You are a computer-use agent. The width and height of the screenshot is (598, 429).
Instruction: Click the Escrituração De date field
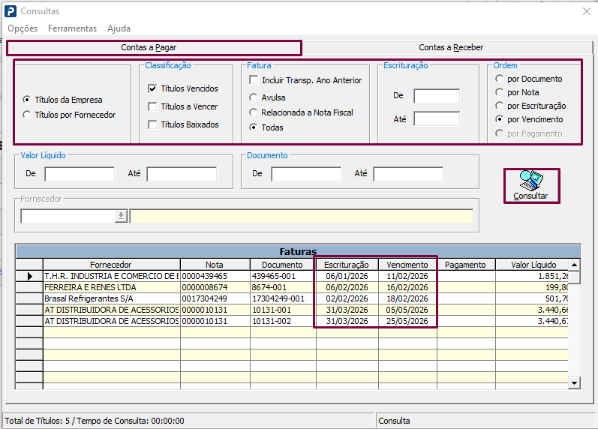tap(437, 96)
